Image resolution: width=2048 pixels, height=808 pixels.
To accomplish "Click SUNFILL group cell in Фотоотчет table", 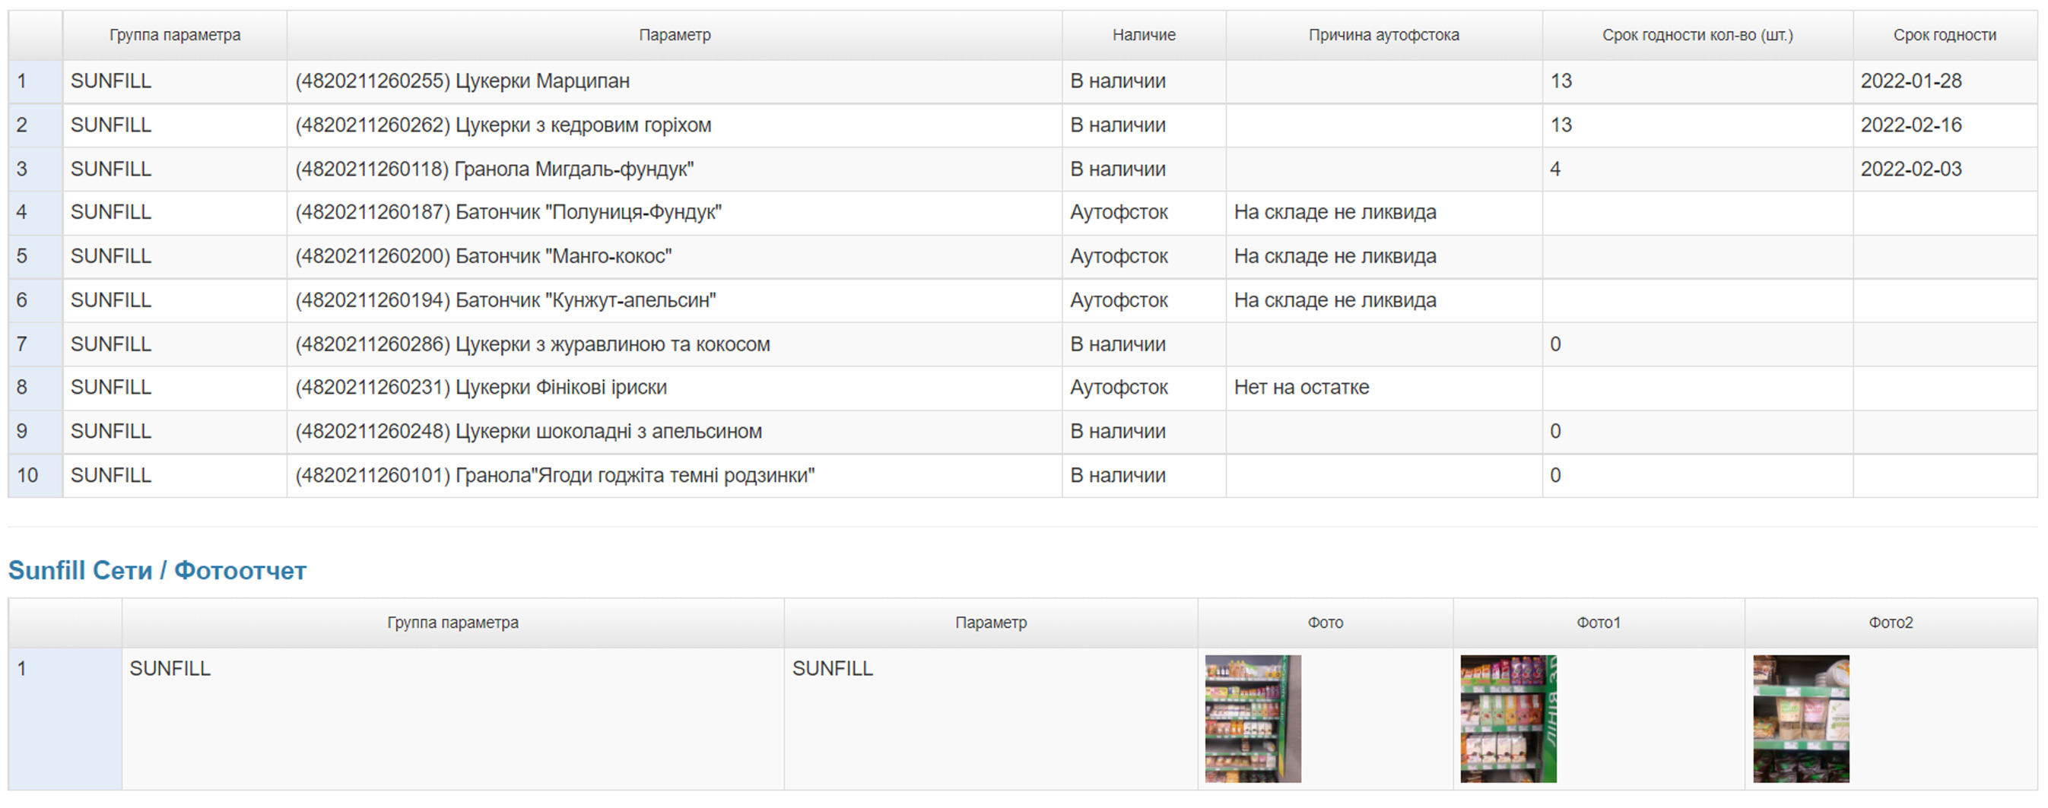I will [452, 718].
